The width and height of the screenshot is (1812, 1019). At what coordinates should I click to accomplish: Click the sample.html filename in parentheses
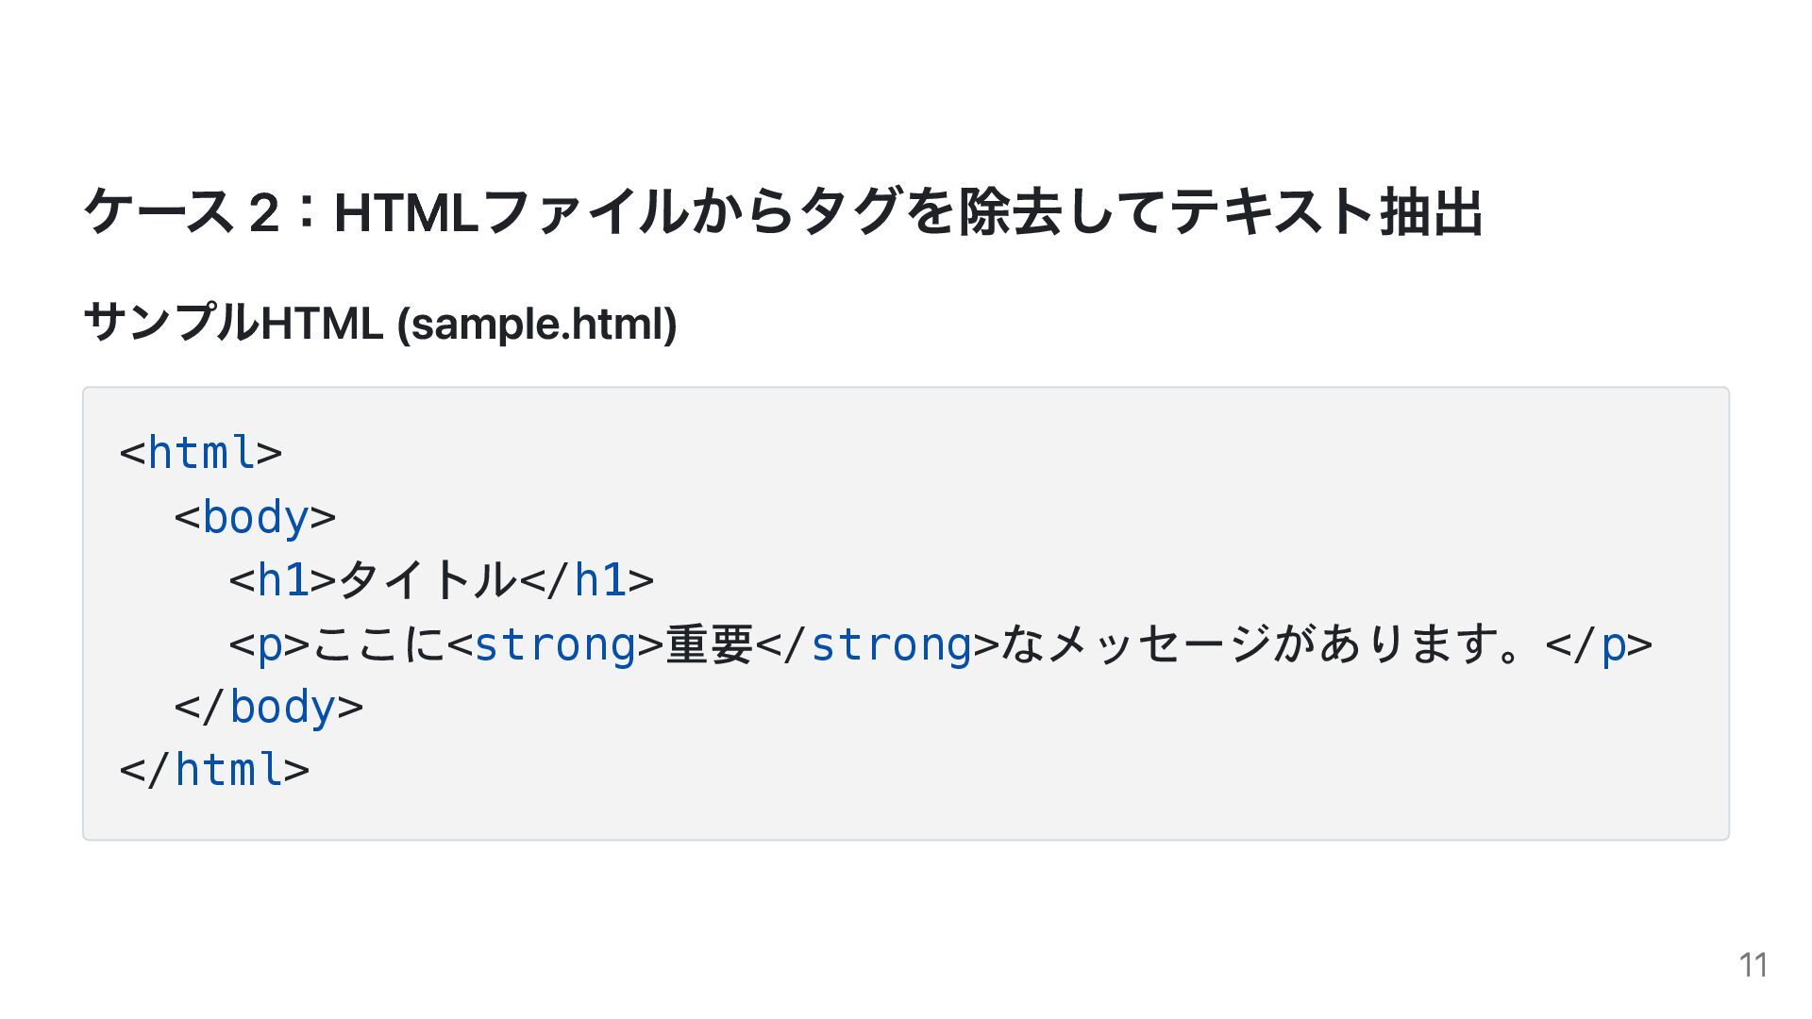tap(537, 324)
